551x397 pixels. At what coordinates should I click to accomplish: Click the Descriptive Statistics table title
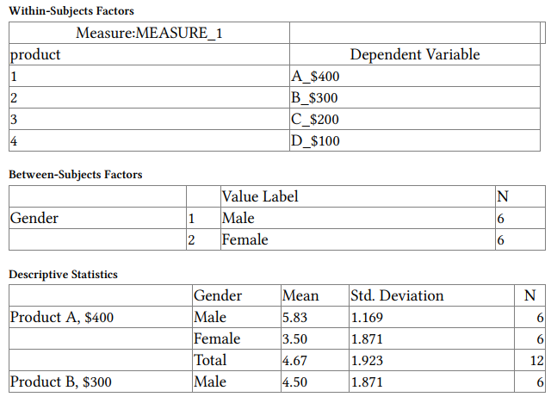[63, 275]
